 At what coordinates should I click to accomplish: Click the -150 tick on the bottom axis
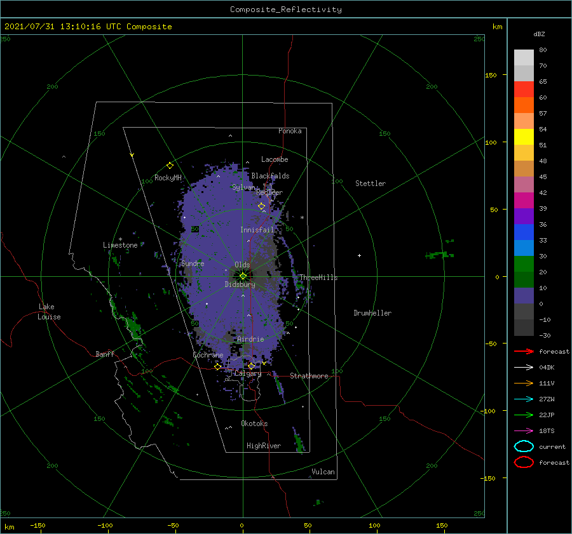coord(37,526)
